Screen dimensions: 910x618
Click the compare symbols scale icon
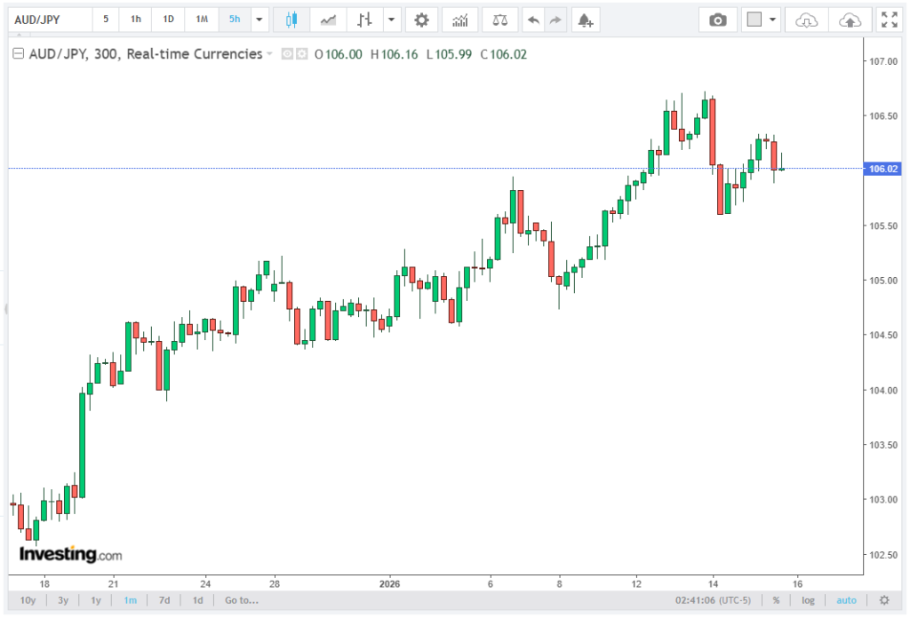coord(500,20)
